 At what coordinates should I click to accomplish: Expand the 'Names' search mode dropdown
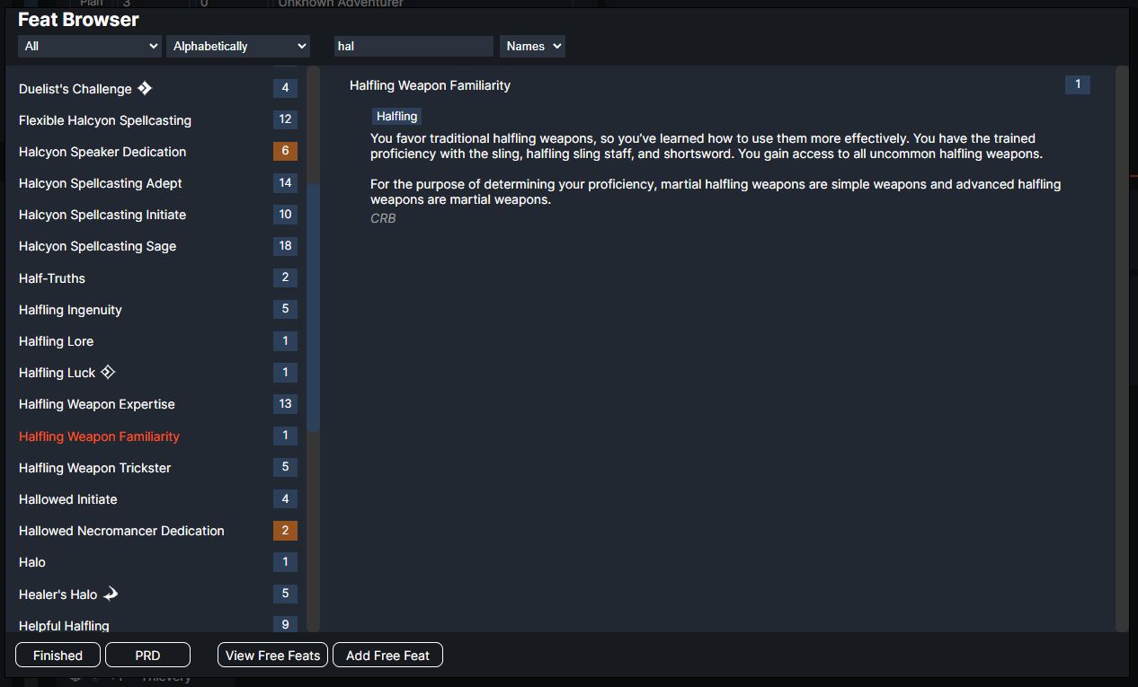[x=532, y=46]
